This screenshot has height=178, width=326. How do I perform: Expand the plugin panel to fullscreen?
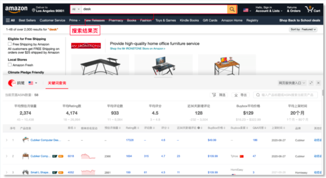click(311, 83)
